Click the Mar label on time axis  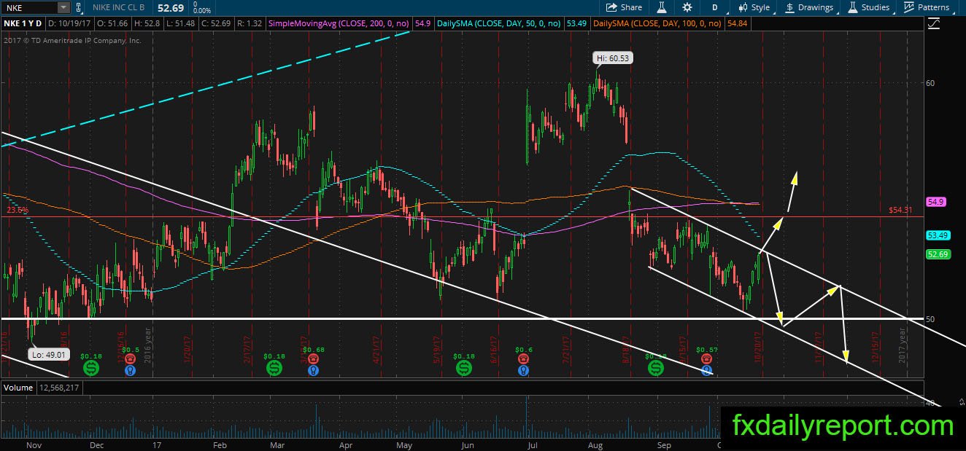[277, 444]
